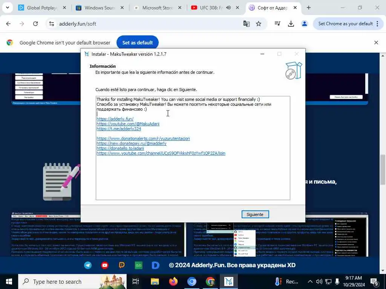The width and height of the screenshot is (386, 289).
Task: Close the Windows Sound tab
Action: 122,8
